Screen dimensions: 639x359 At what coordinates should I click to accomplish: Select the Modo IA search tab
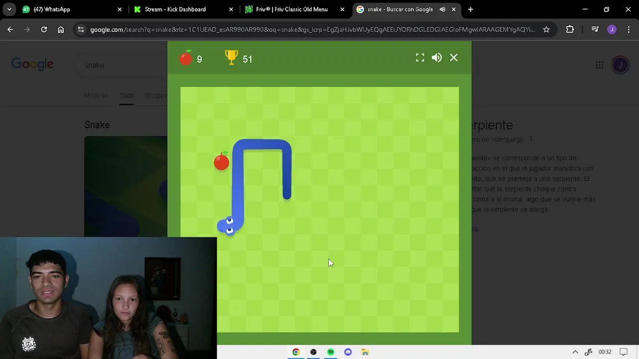point(96,95)
